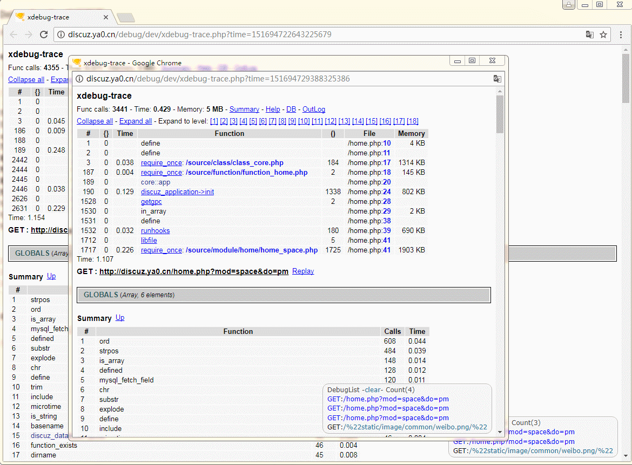The width and height of the screenshot is (632, 465).
Task: Click Up link beside background Summary
Action: (51, 276)
